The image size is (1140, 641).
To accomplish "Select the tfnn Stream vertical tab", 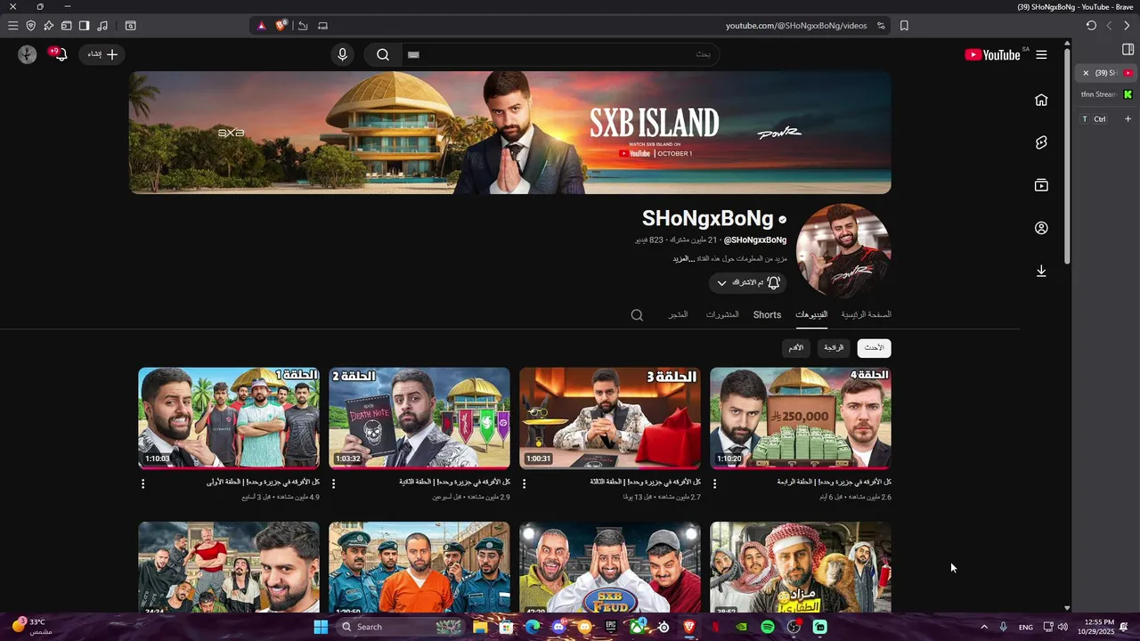I will point(1105,94).
